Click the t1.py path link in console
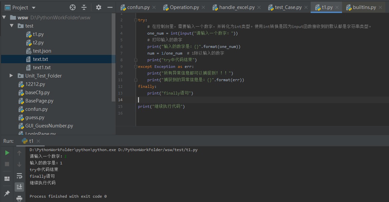389x202 pixels. (158, 150)
